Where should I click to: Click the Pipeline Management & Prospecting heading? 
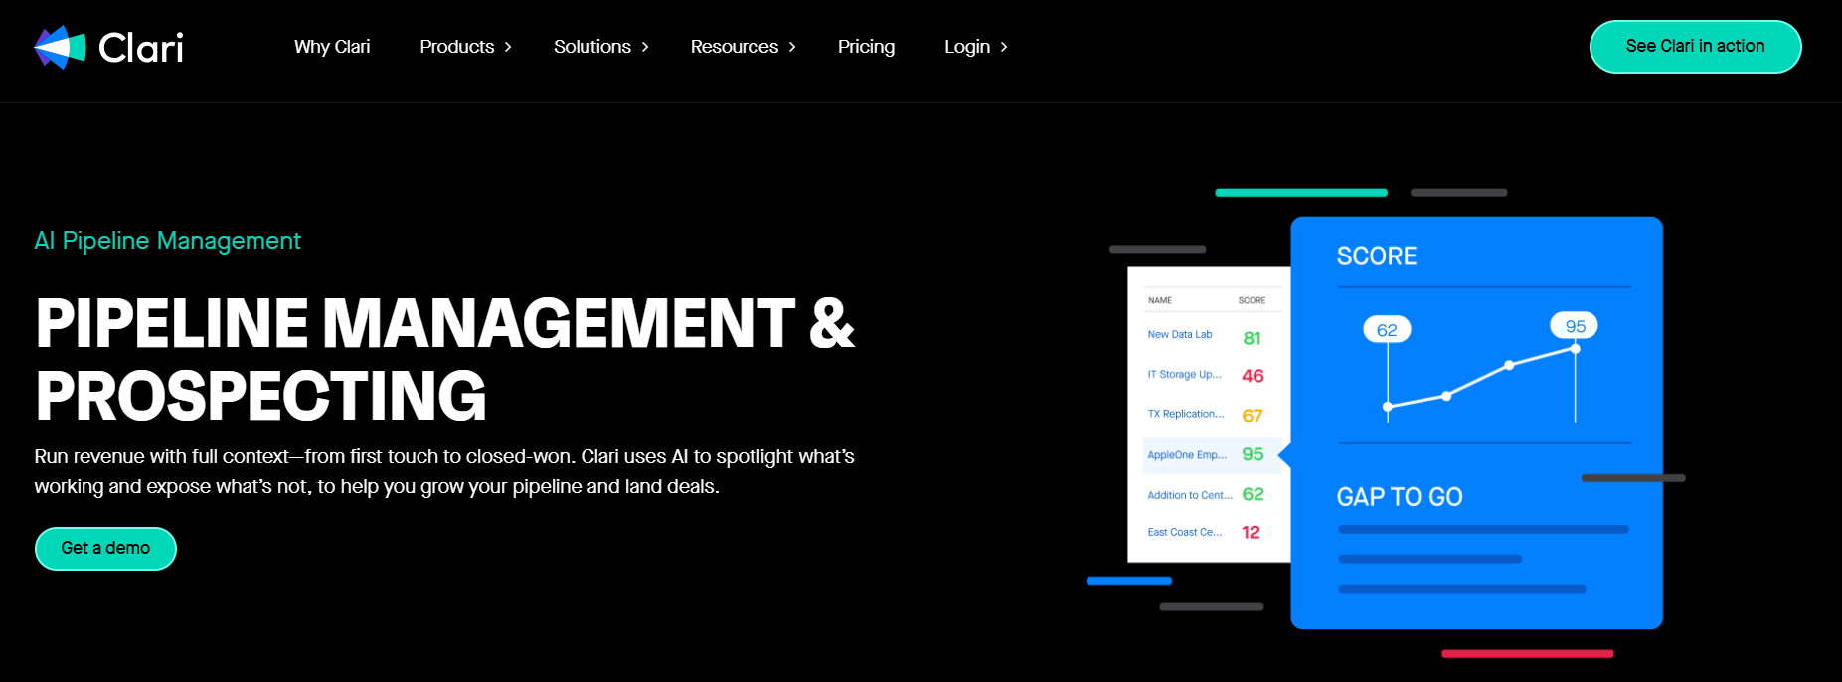coord(444,359)
